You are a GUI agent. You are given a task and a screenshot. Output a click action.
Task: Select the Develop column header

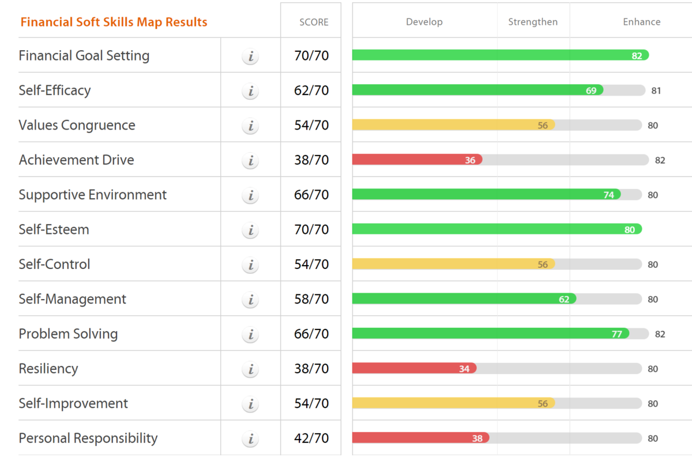coord(424,22)
